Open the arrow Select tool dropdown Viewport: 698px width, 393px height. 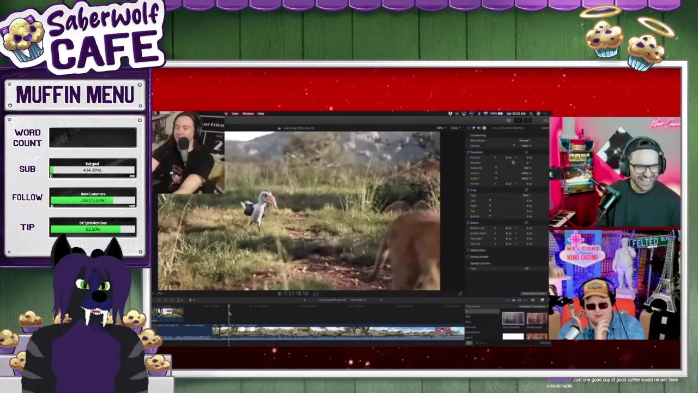[x=192, y=300]
